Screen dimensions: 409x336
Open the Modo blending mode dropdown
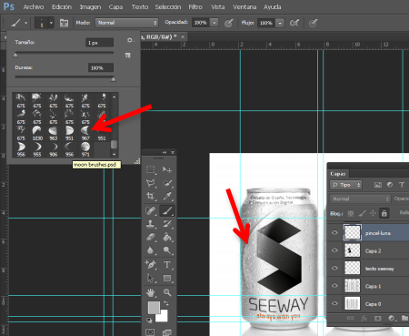click(x=126, y=23)
